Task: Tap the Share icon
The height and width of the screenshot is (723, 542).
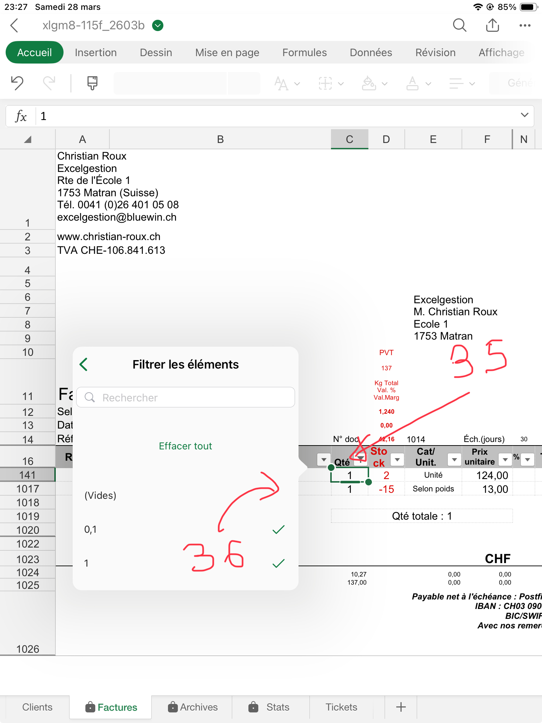Action: (x=492, y=25)
